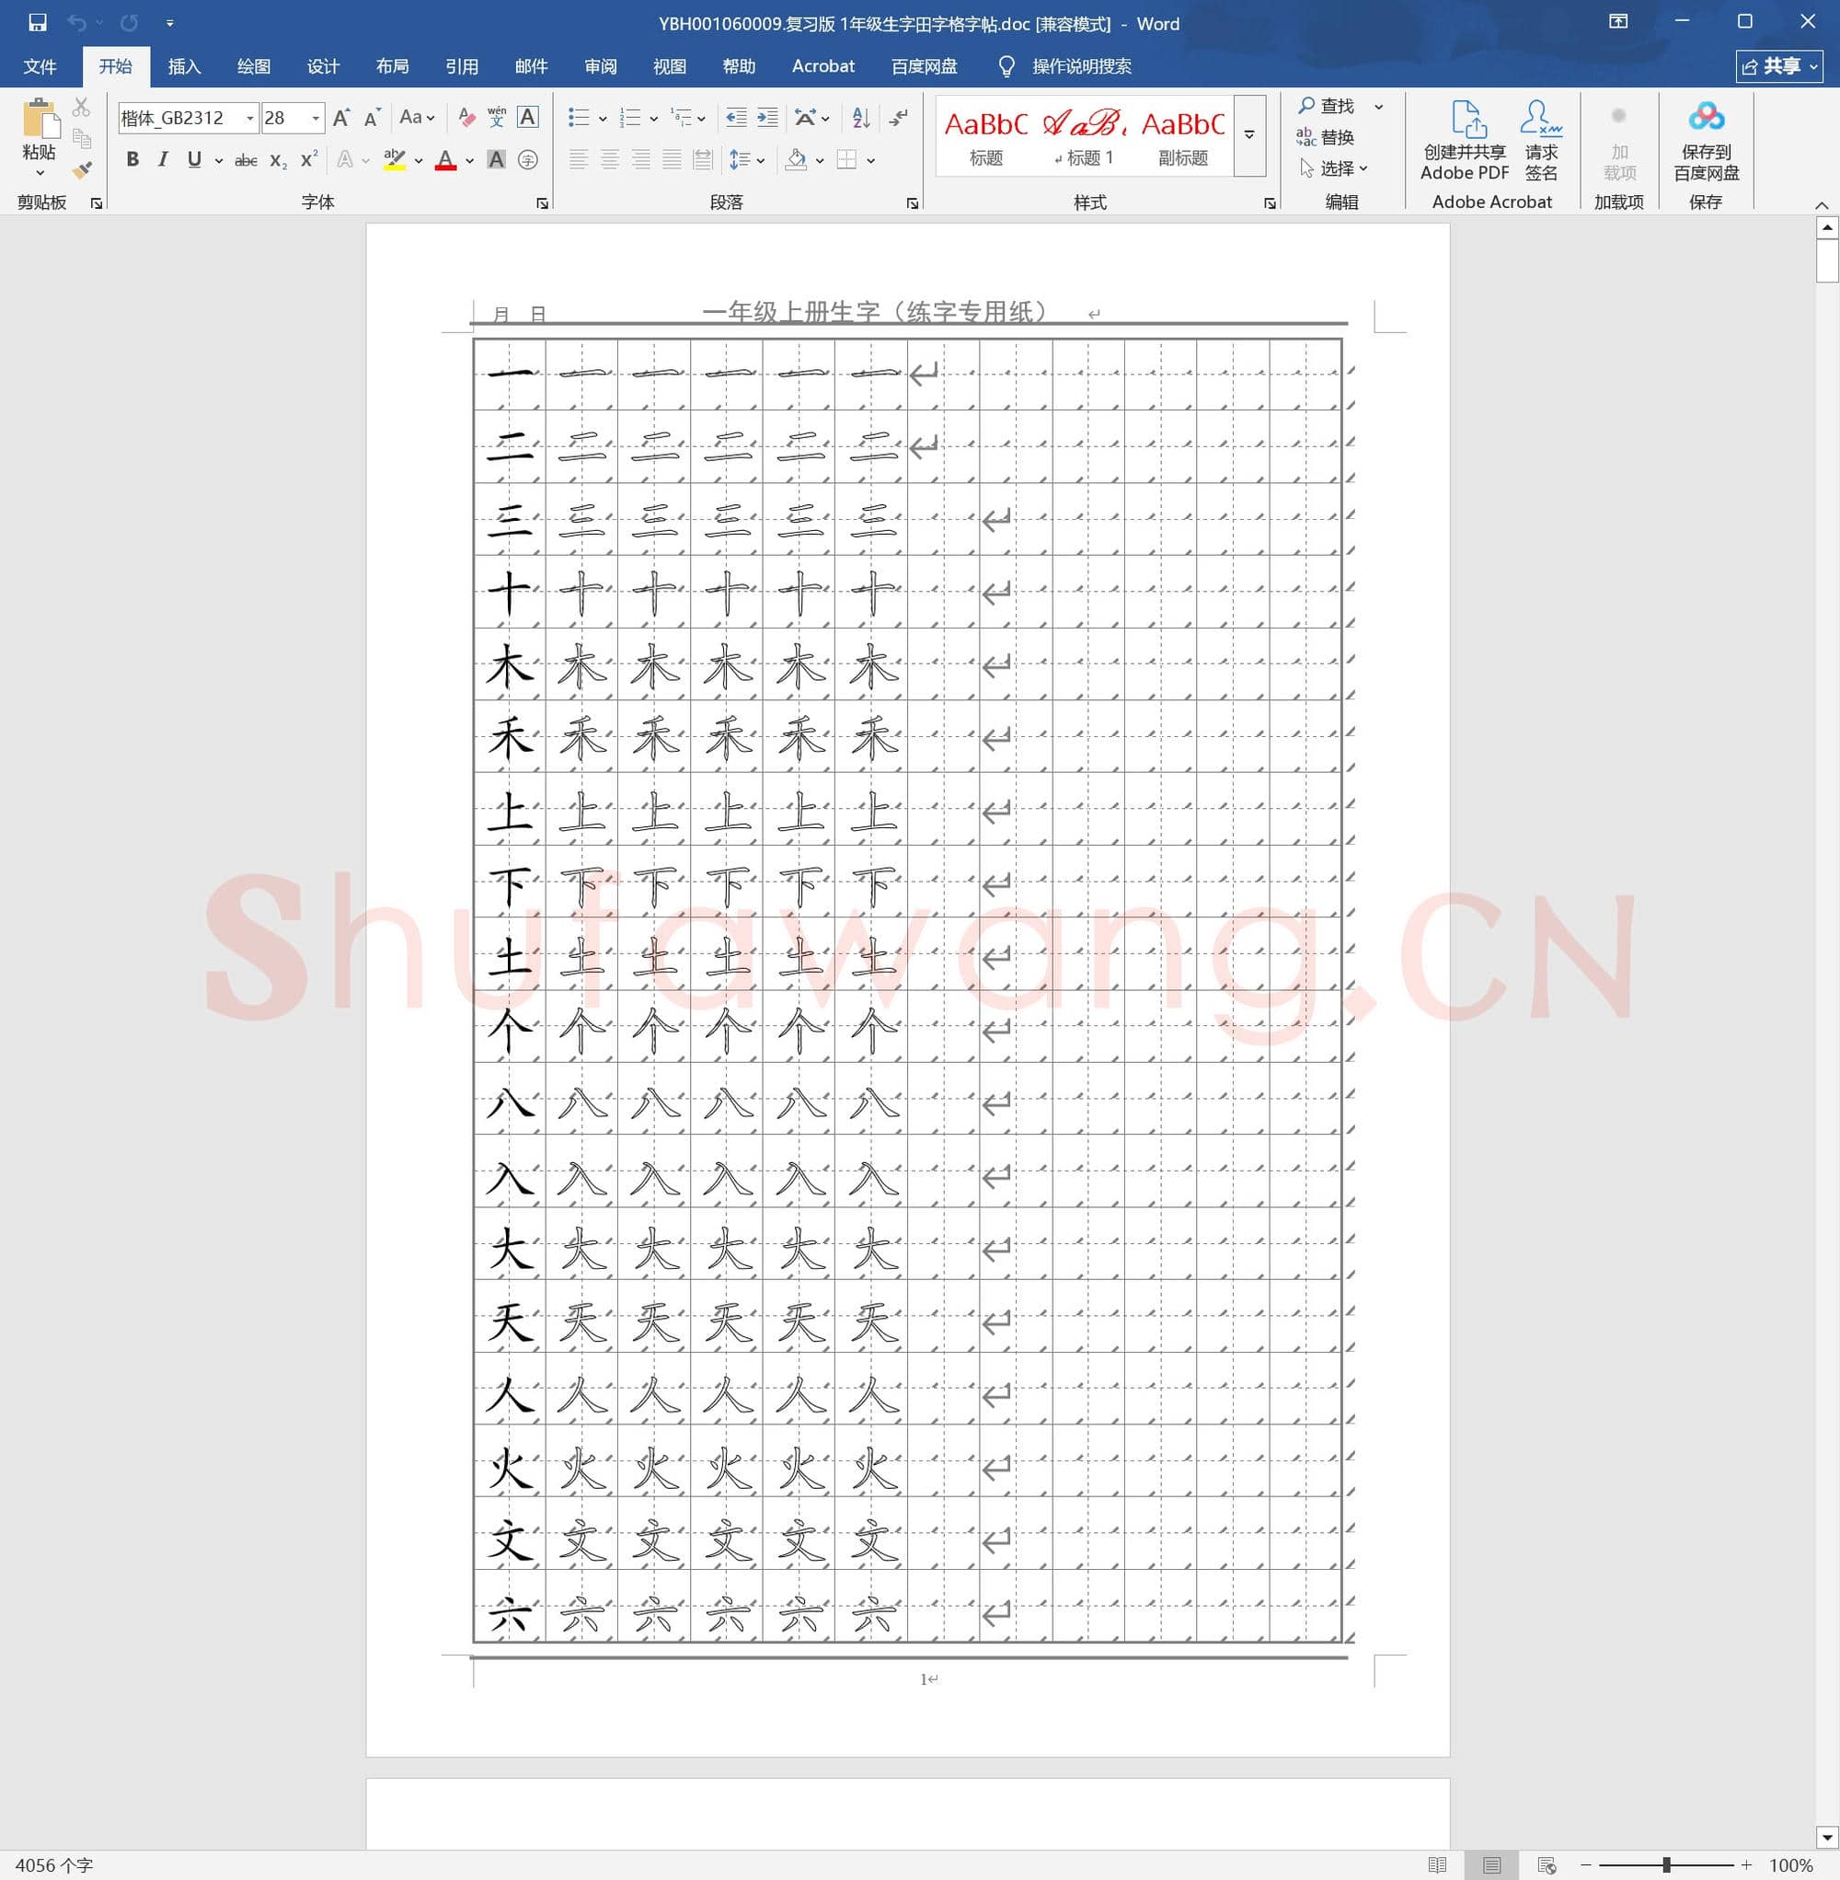The image size is (1840, 1880).
Task: Enable strikethrough formatting
Action: (x=246, y=160)
